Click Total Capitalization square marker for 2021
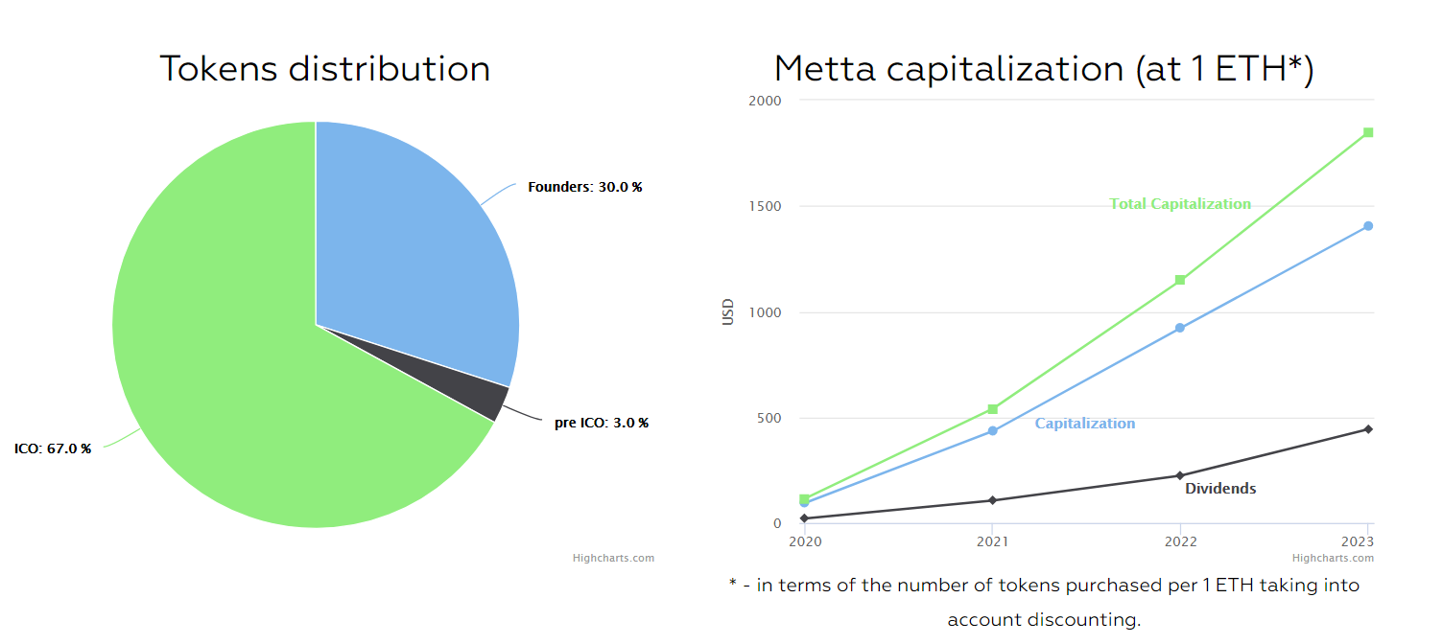 (x=992, y=409)
